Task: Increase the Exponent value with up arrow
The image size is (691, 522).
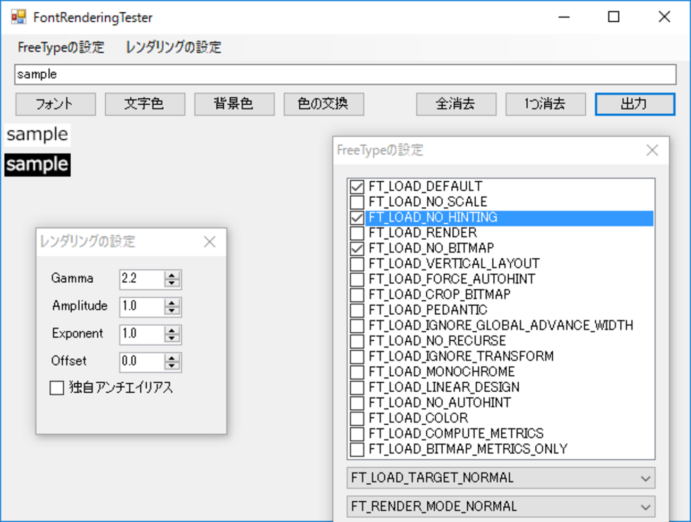Action: 172,331
